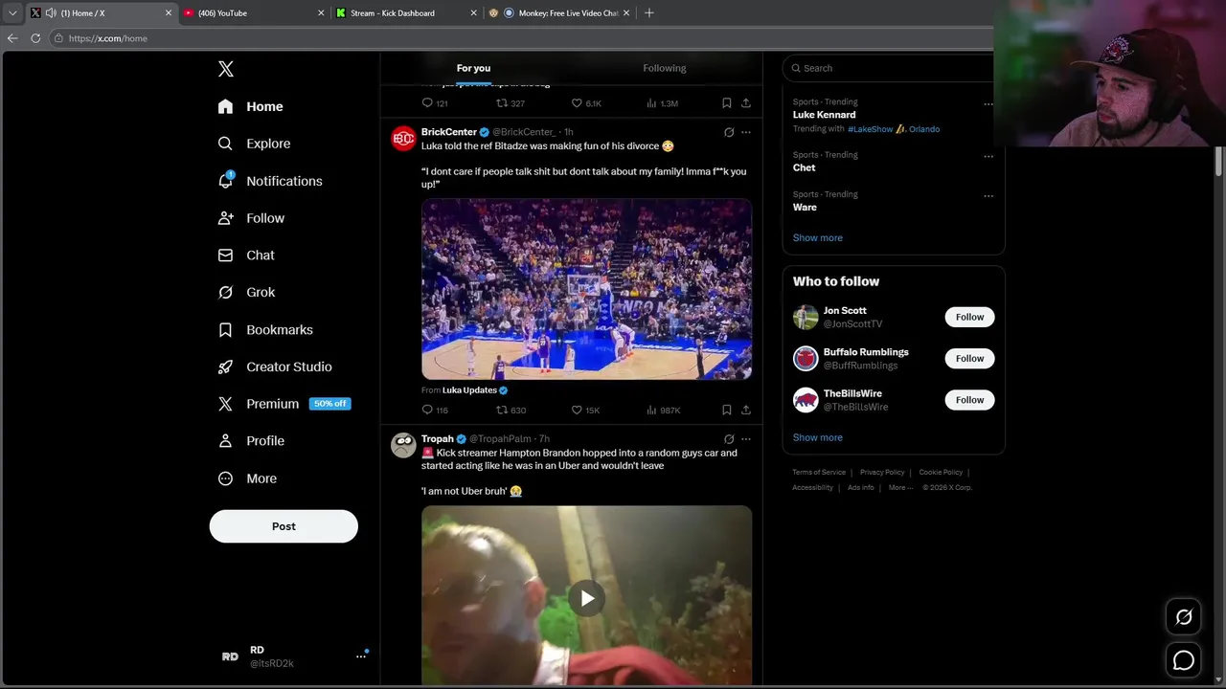The width and height of the screenshot is (1226, 689).
Task: Repost BrickCenter post with 630 reposts
Action: (511, 411)
